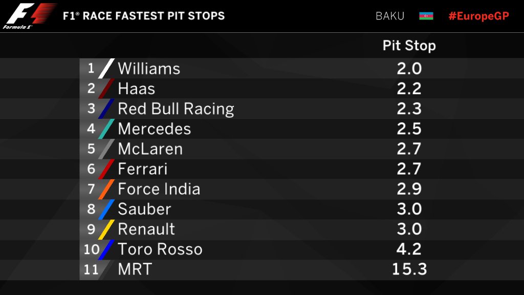Screen dimensions: 524x295
Task: Select the MRT team name
Action: 135,269
